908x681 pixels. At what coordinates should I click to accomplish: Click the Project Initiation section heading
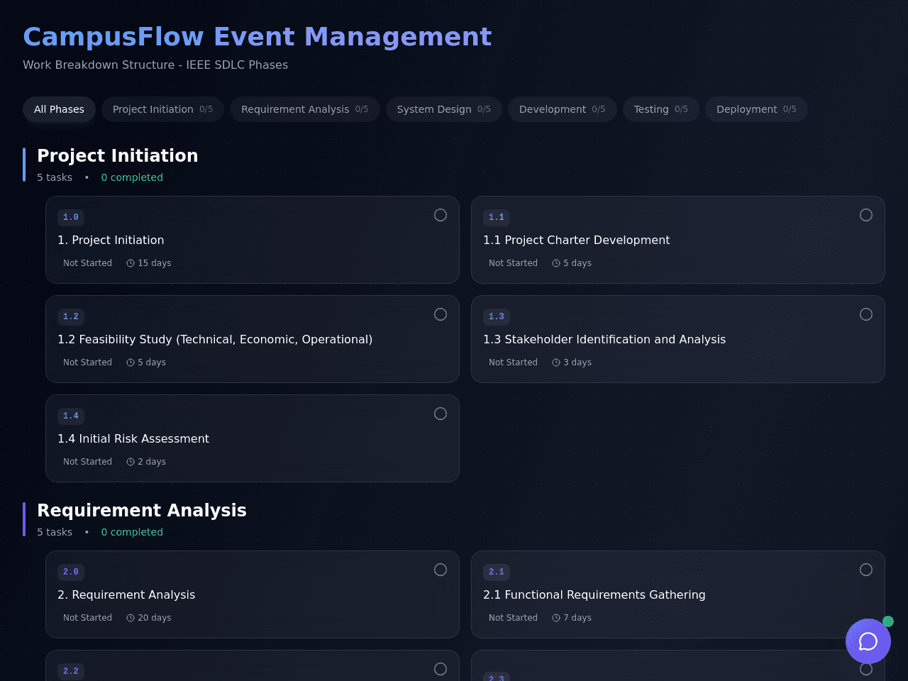(118, 156)
